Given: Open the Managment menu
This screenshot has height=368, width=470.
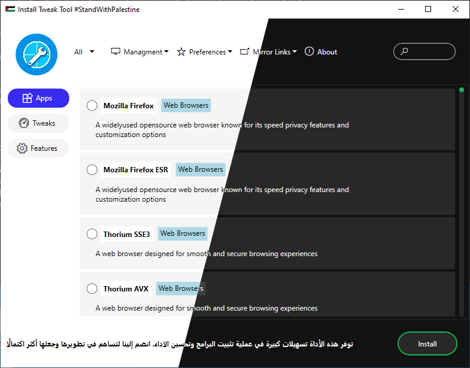Looking at the screenshot, I should 140,52.
